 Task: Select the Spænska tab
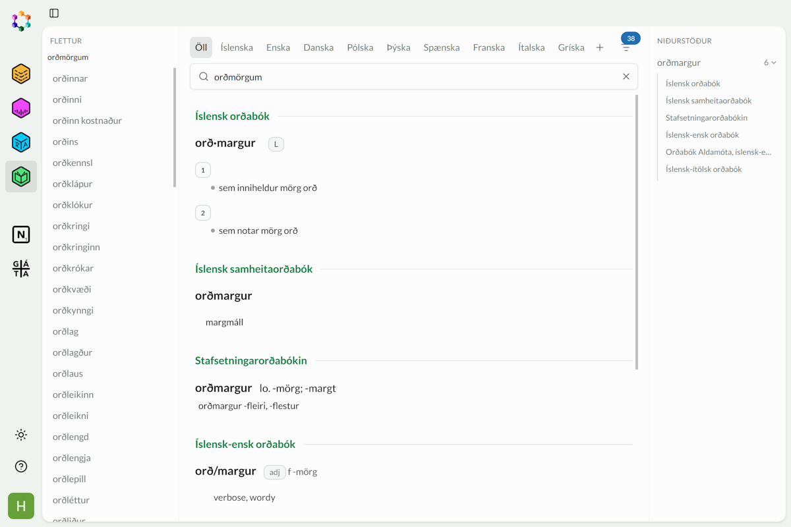point(442,47)
